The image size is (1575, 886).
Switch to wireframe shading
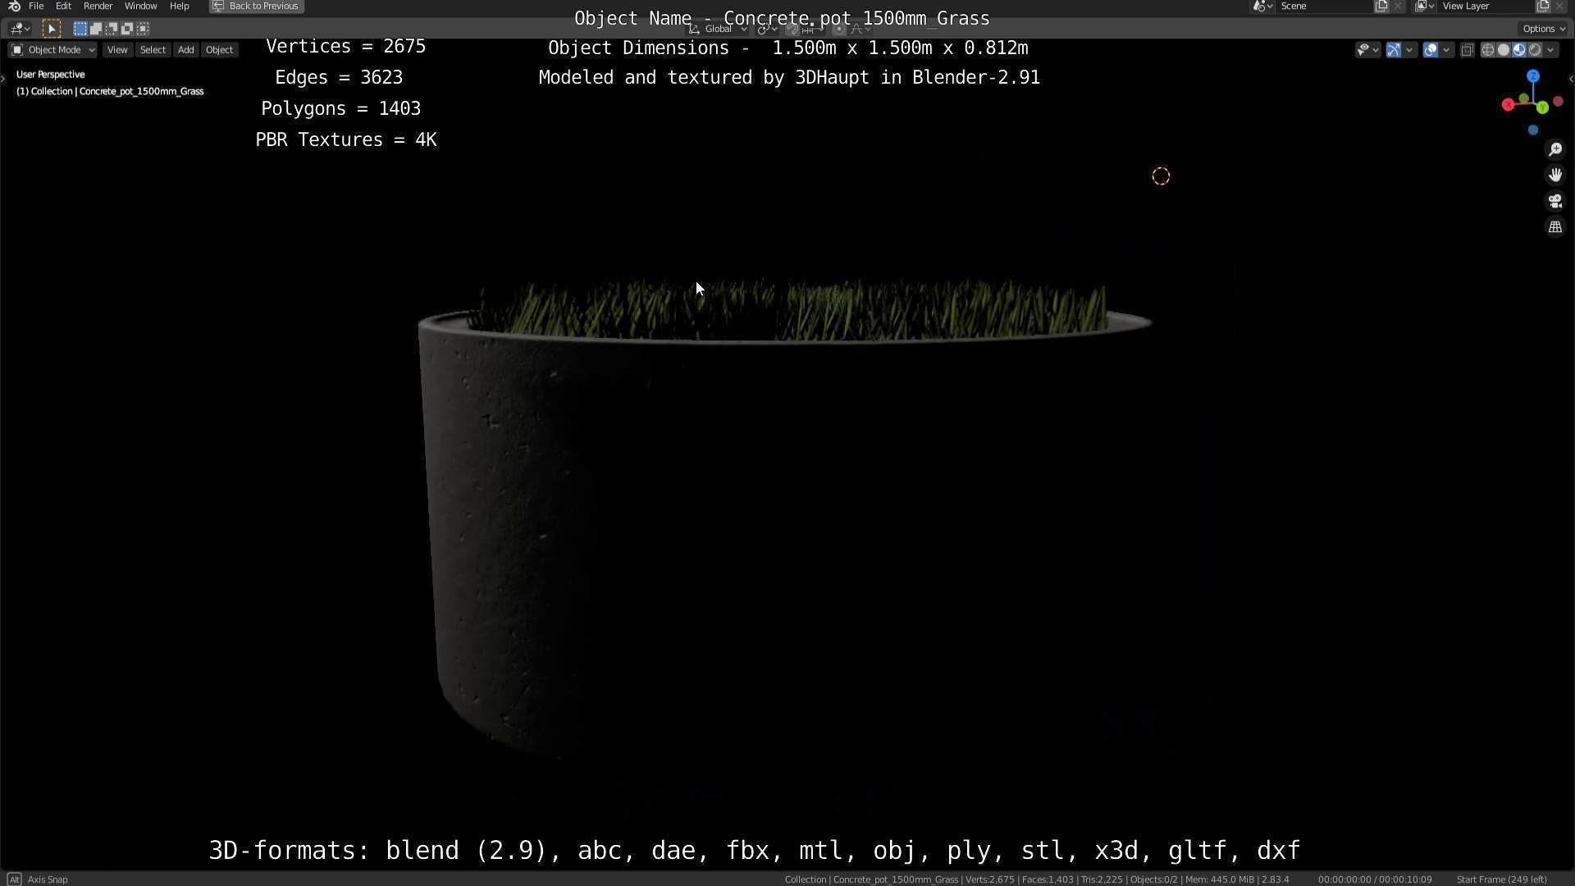(1487, 50)
